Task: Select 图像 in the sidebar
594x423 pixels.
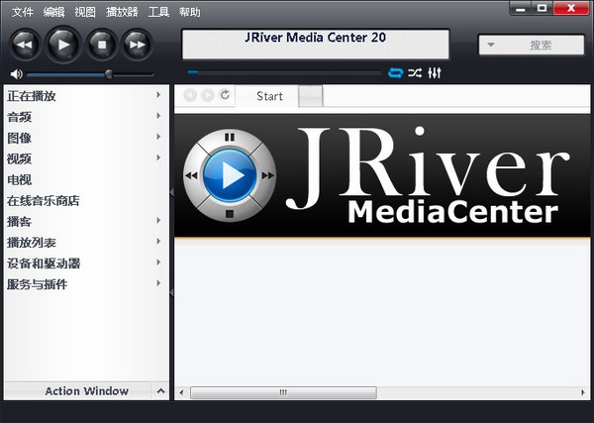Action: [x=19, y=138]
